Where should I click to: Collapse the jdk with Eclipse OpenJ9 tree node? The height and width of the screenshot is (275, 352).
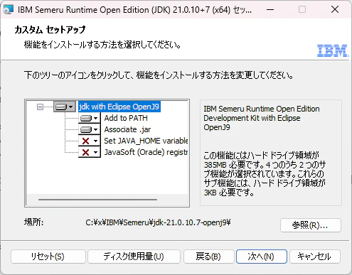pyautogui.click(x=40, y=107)
